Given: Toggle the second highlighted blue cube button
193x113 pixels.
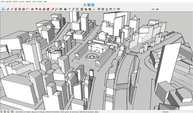Looking at the screenshot, I should [x=93, y=5].
